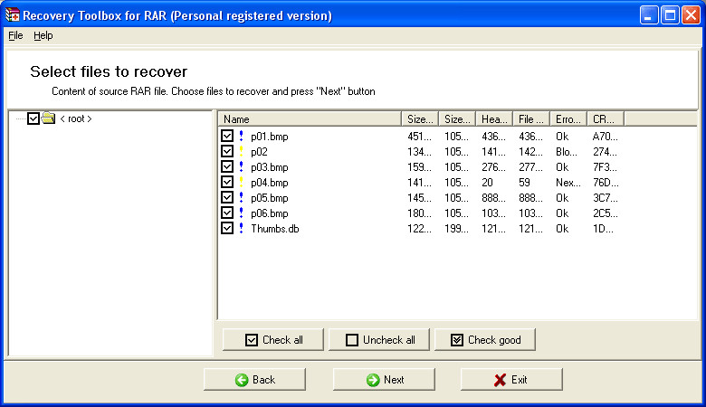This screenshot has height=407, width=706.
Task: Click the Erro... column header
Action: pos(568,119)
